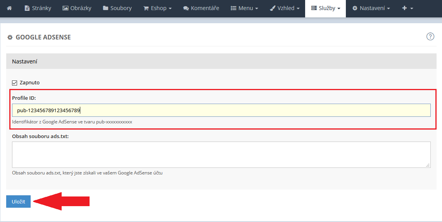Expand the Služby dropdown
This screenshot has height=222, width=442.
tap(325, 8)
